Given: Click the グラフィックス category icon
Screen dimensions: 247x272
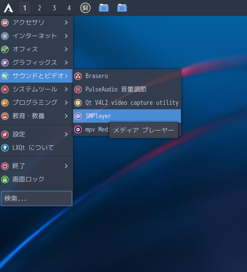Looking at the screenshot, I should point(5,63).
